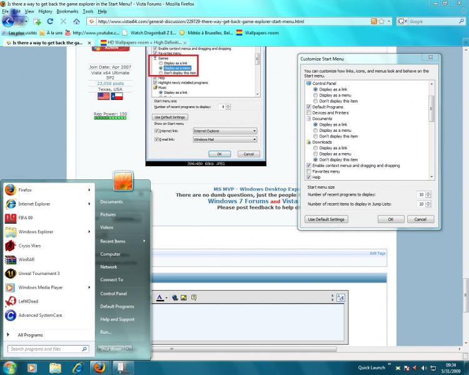This screenshot has height=375, width=469.
Task: Show hidden Quick Launch items chevron
Action: [x=390, y=364]
